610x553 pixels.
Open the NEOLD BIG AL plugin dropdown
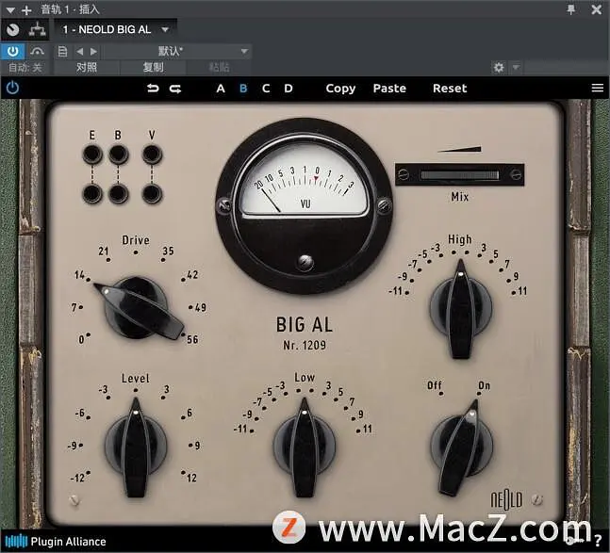116,29
